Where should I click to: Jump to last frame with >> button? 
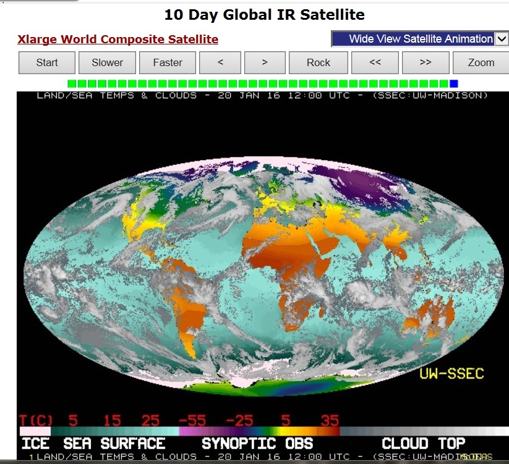(425, 62)
